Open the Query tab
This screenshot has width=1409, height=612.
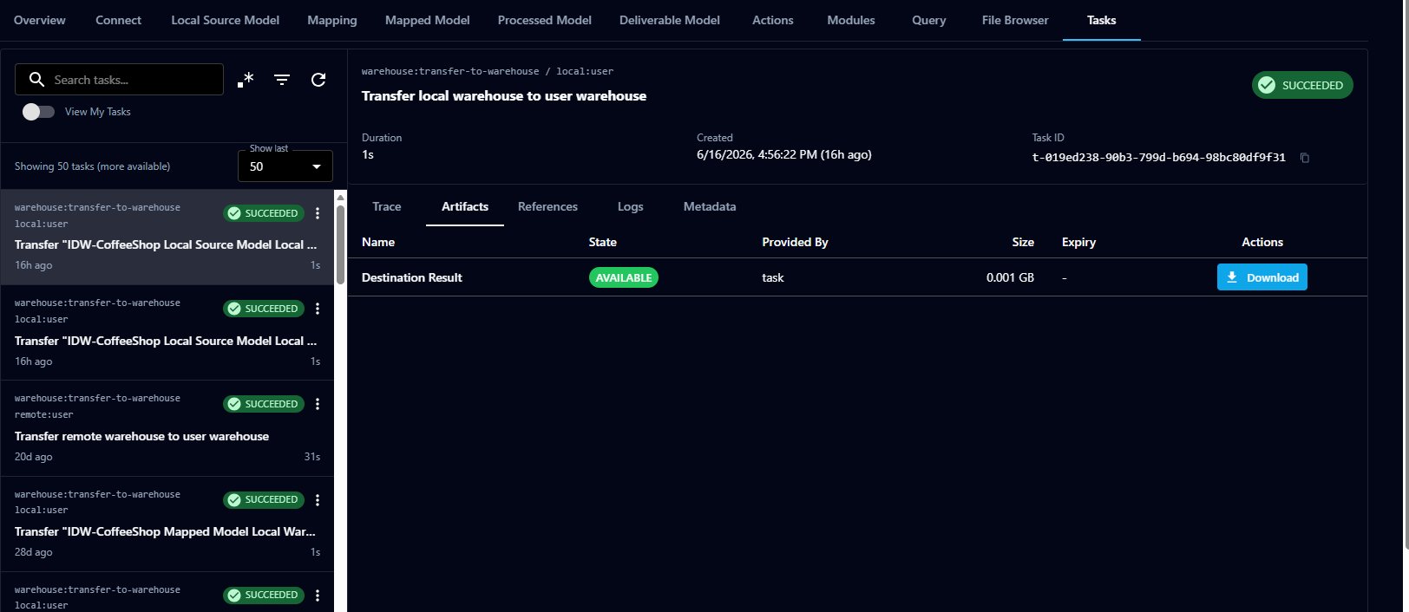tap(929, 20)
